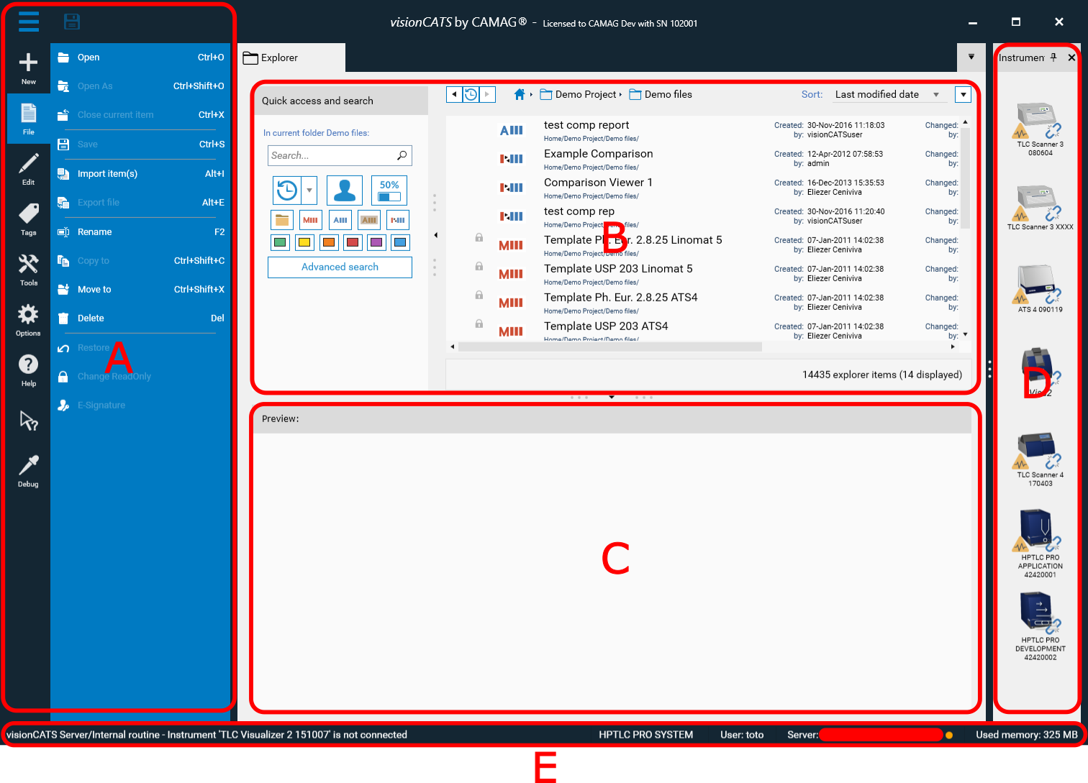Select TLC Scanner 4 170403 instrument
The height and width of the screenshot is (783, 1088).
point(1040,460)
